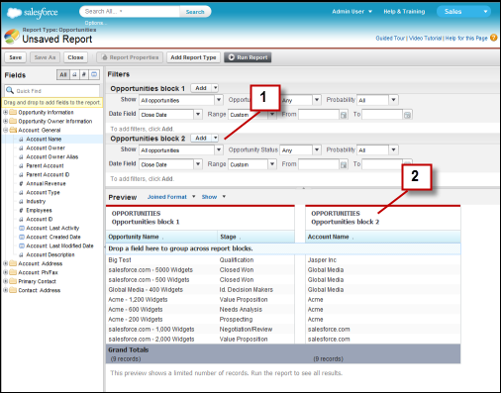
Task: Click the Account Address folder icon
Action: pyautogui.click(x=13, y=263)
